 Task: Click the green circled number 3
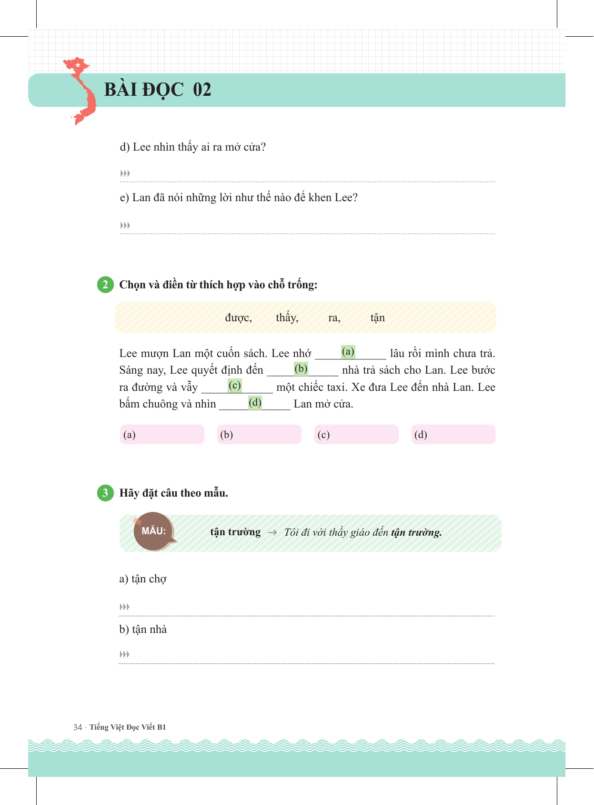coord(105,493)
